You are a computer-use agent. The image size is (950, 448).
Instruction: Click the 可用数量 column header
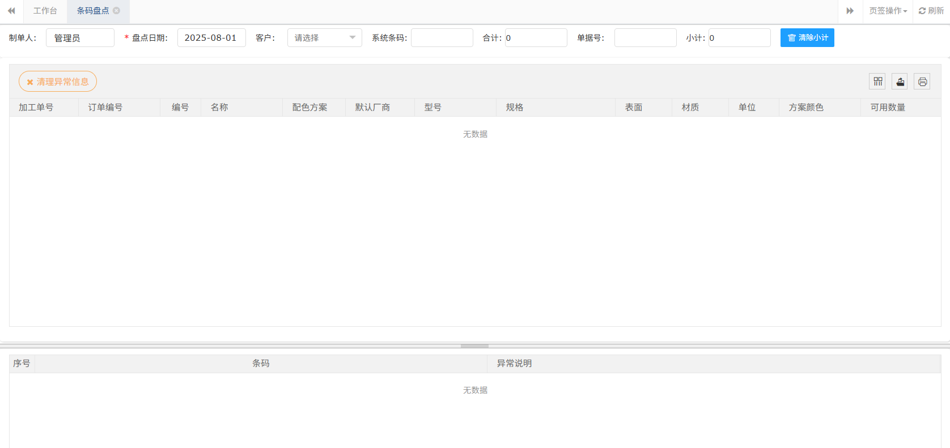point(888,108)
